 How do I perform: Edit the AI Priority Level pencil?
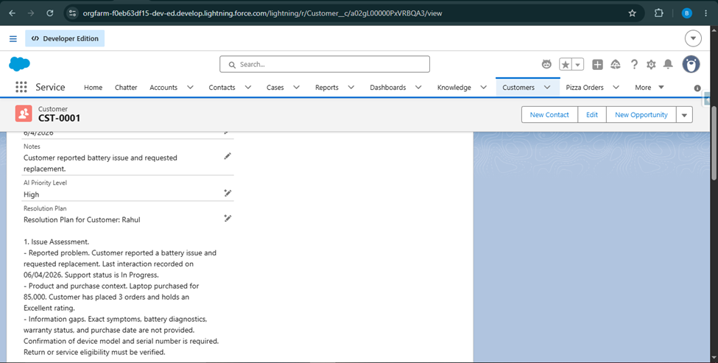pos(227,193)
